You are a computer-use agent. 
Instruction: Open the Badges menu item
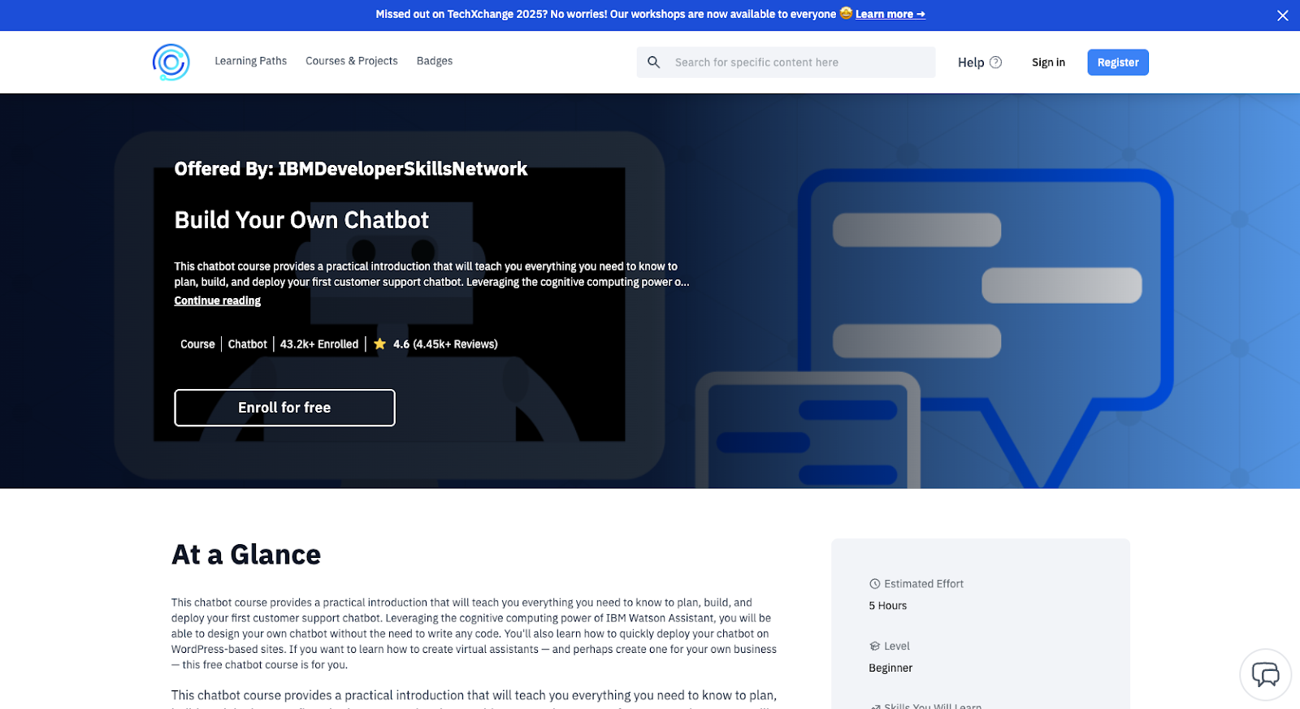[435, 61]
